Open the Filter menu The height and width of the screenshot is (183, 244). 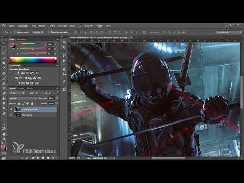point(72,26)
